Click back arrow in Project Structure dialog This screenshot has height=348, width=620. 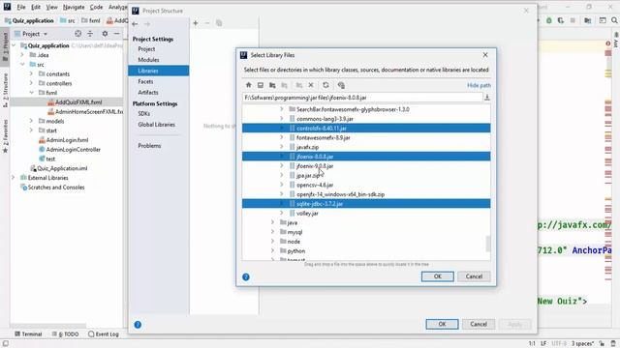(x=136, y=24)
